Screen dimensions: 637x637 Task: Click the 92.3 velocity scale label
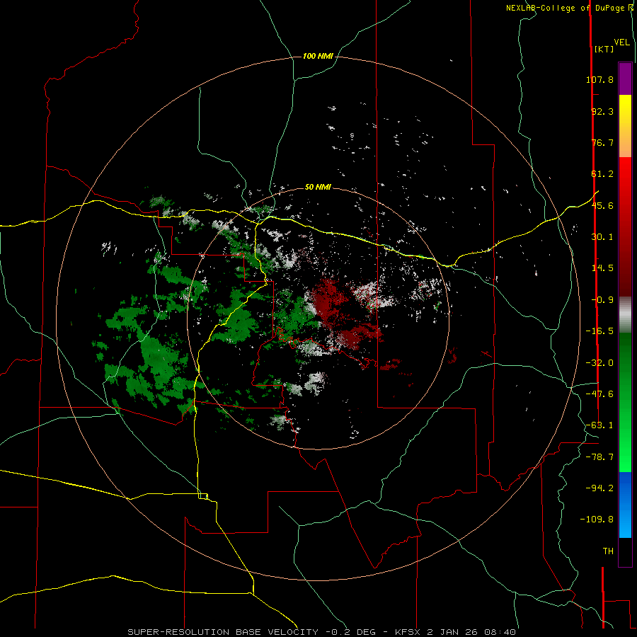pyautogui.click(x=602, y=111)
